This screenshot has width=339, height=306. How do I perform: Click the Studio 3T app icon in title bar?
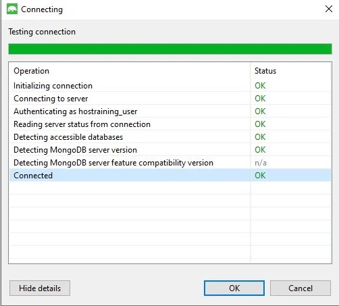(12, 9)
